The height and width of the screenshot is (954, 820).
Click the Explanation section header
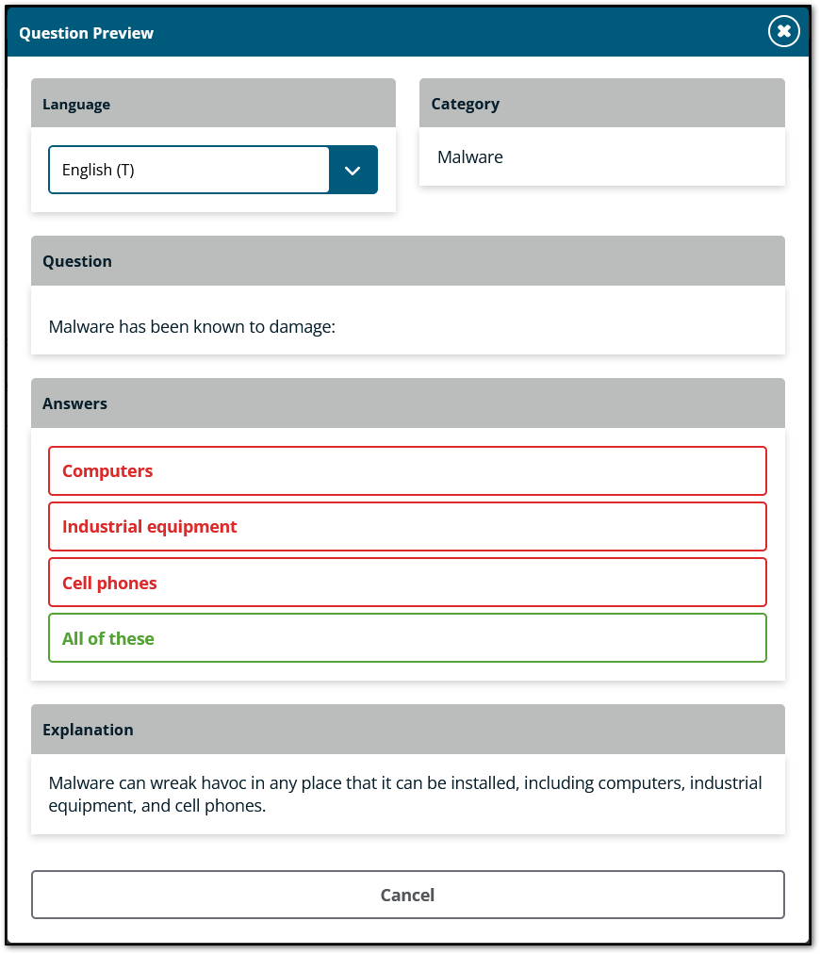(88, 729)
